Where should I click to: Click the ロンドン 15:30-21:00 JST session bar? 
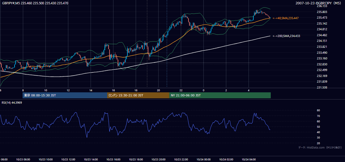(x=138, y=95)
